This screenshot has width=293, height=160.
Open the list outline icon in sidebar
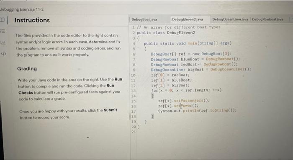coord(3,31)
